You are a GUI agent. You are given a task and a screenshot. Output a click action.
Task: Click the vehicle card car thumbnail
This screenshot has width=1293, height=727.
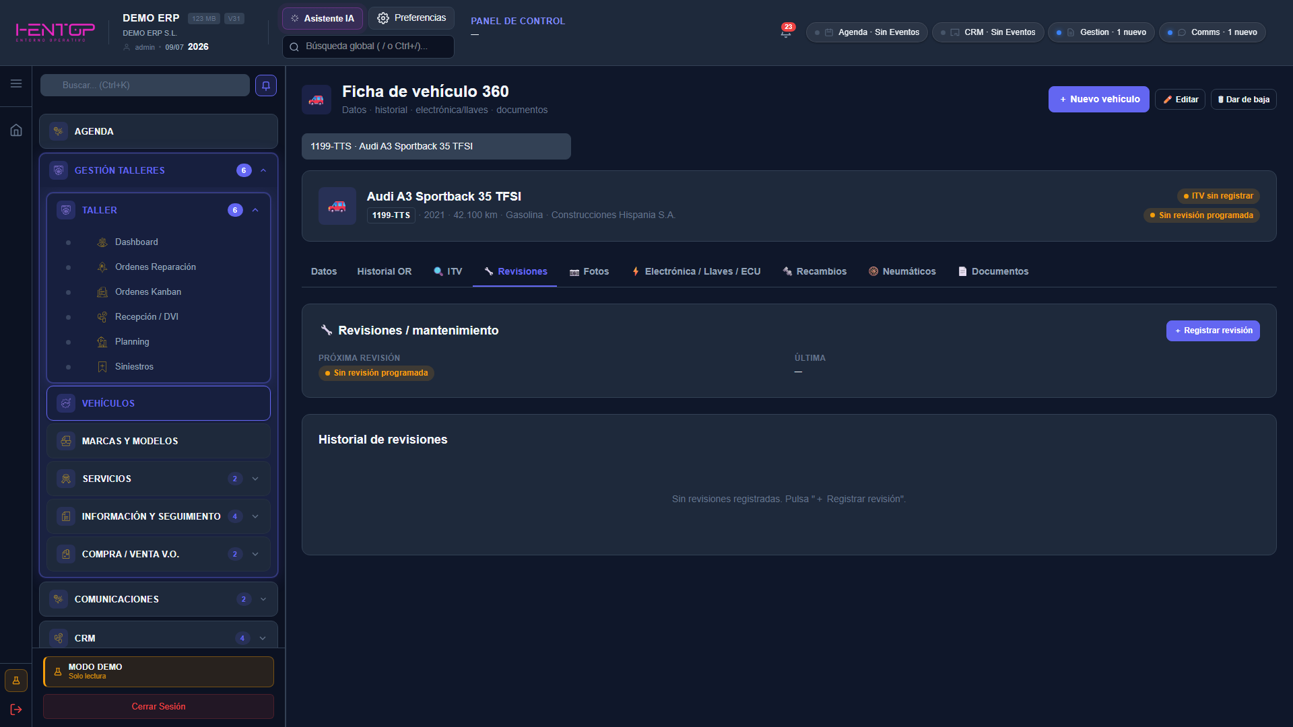coord(337,206)
